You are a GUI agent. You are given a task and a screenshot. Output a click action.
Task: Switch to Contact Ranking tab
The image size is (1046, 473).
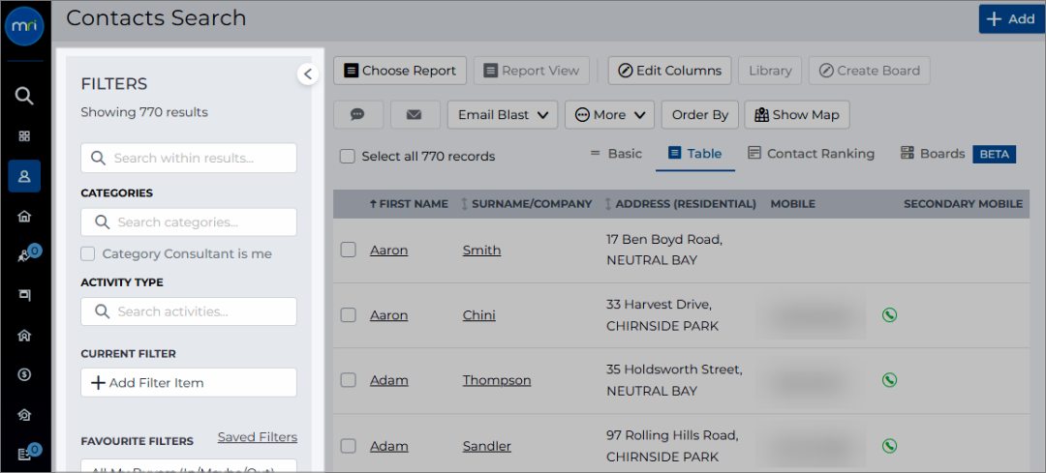tap(812, 154)
